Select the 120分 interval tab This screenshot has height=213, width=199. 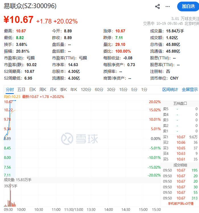tap(86, 90)
